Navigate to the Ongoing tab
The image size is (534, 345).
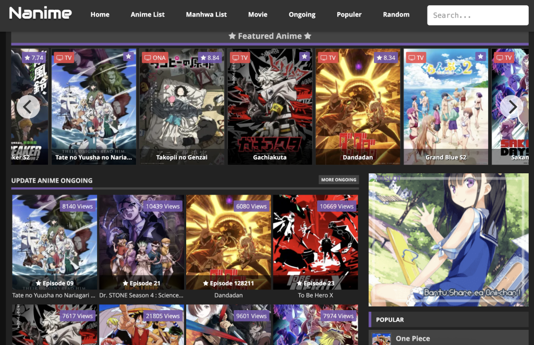point(302,15)
